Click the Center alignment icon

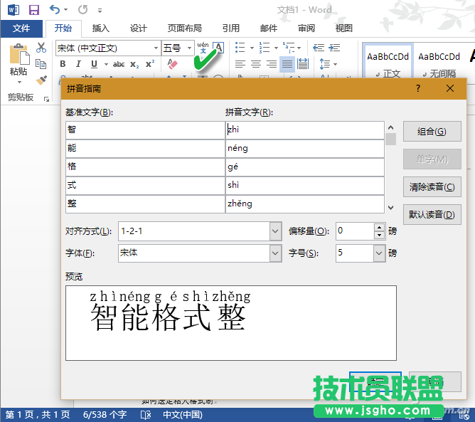click(x=256, y=64)
